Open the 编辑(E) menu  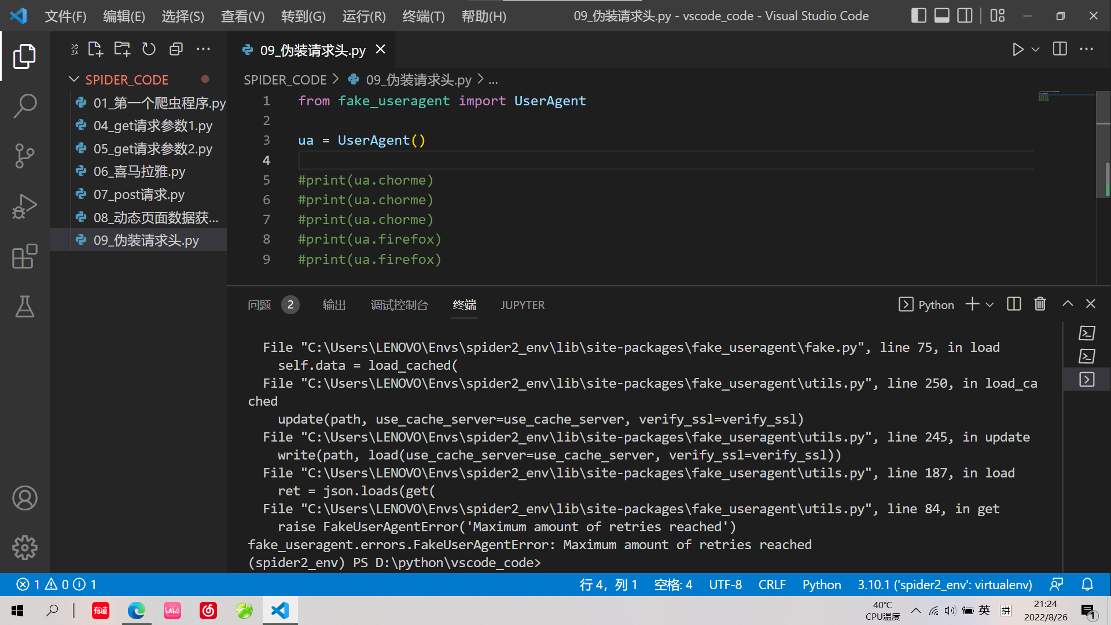pyautogui.click(x=124, y=16)
